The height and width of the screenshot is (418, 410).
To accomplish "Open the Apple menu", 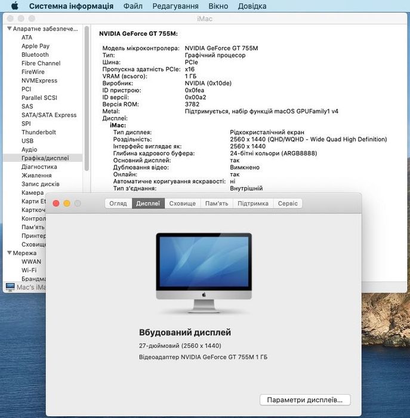I will (15, 5).
